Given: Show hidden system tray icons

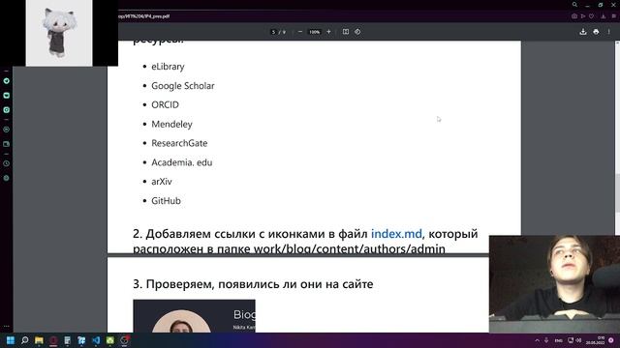Looking at the screenshot, I should click(x=537, y=340).
